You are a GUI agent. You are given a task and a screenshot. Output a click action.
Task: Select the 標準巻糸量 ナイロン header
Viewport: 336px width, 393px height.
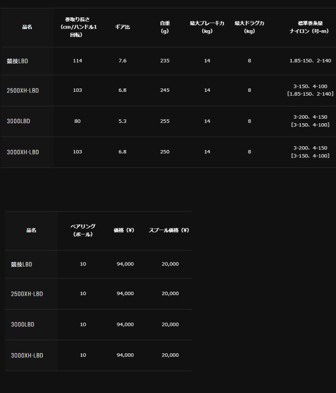click(309, 27)
